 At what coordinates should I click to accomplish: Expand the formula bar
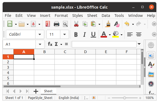(139, 44)
